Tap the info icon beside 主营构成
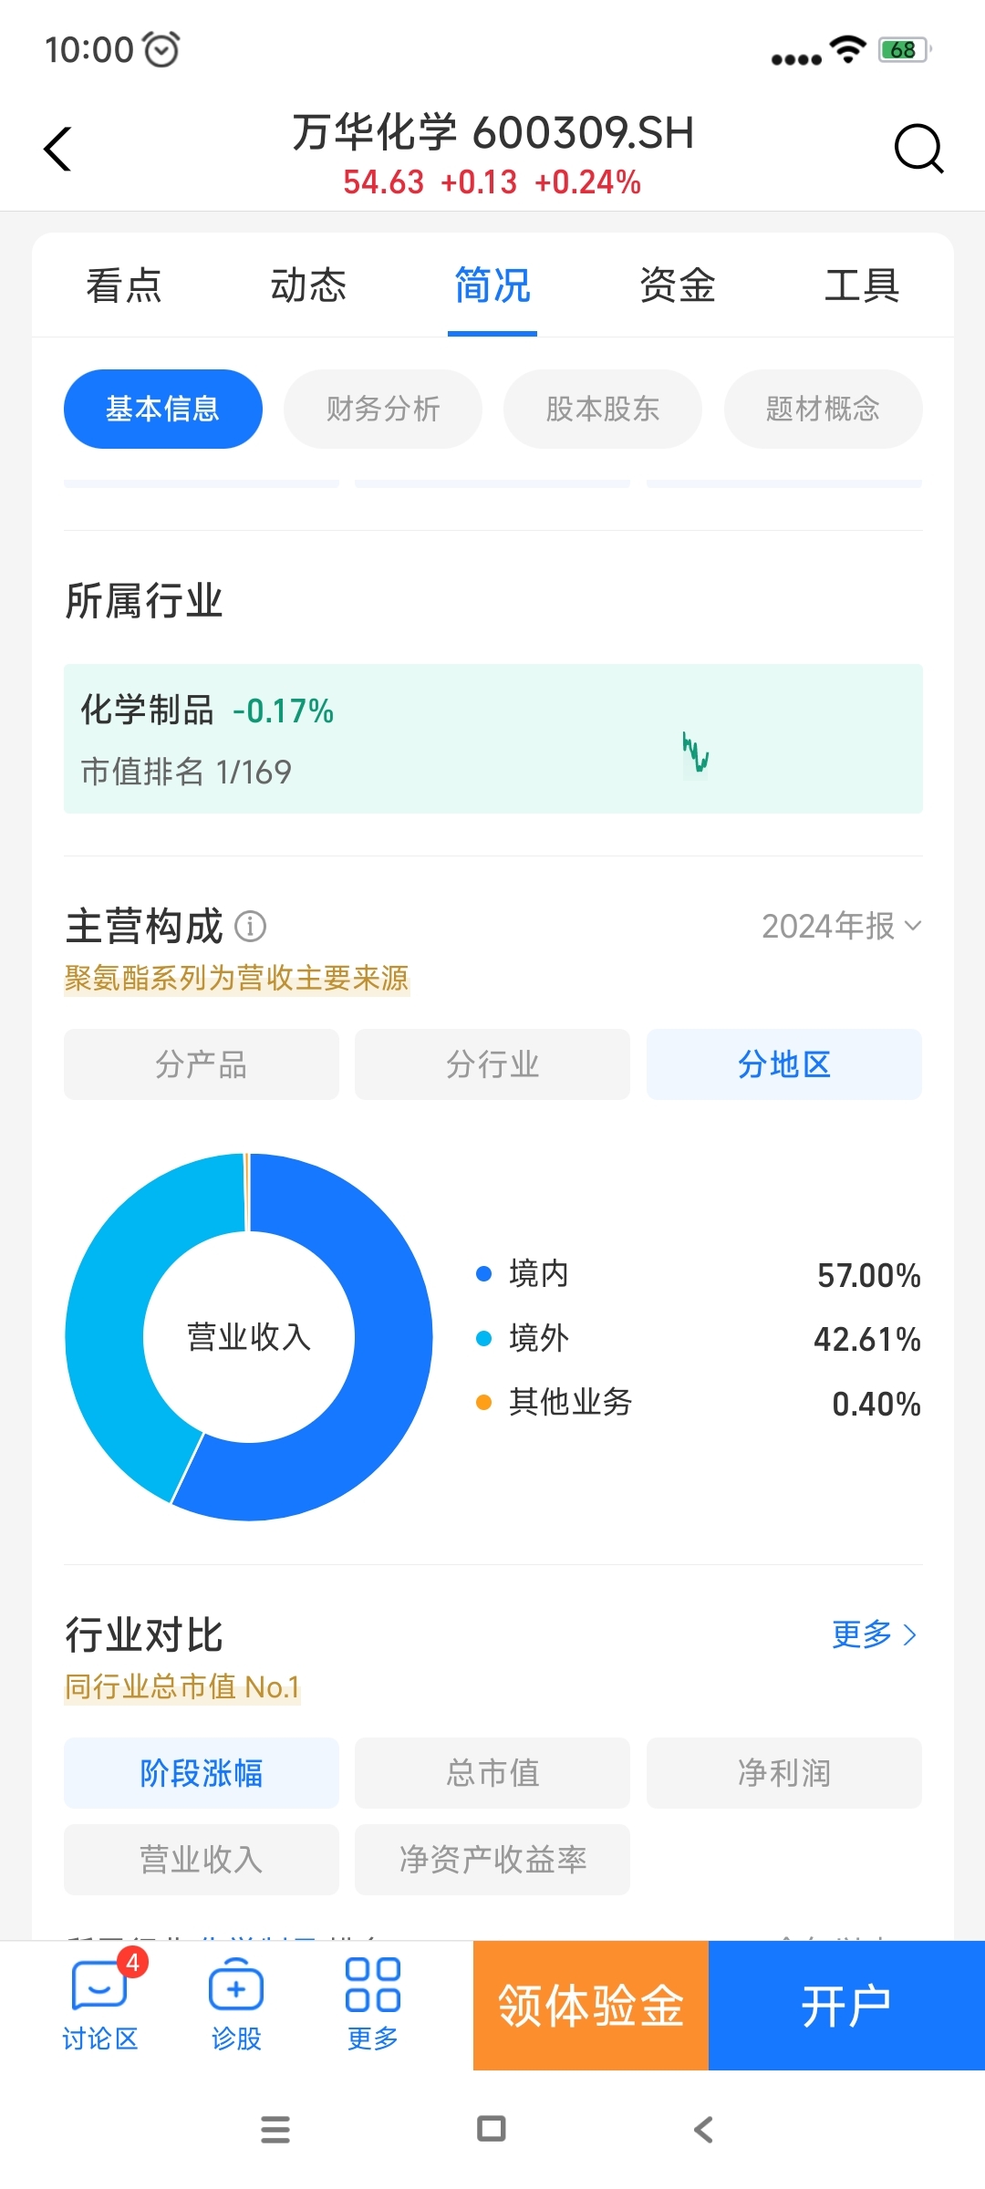The image size is (985, 2189). [250, 927]
